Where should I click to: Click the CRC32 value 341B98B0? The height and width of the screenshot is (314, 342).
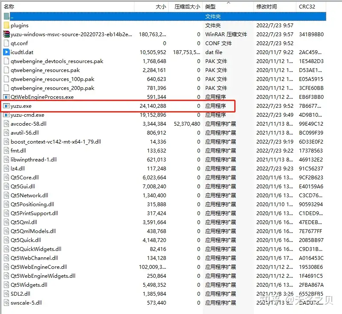[x=311, y=35]
